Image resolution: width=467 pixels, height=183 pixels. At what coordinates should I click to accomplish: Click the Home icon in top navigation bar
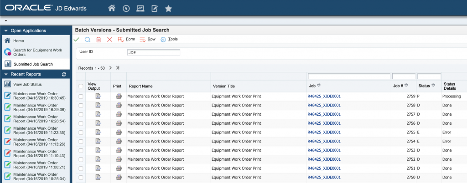click(x=112, y=8)
